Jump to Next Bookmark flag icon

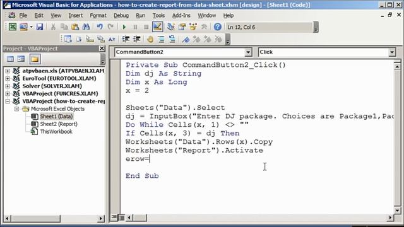tap(196, 39)
